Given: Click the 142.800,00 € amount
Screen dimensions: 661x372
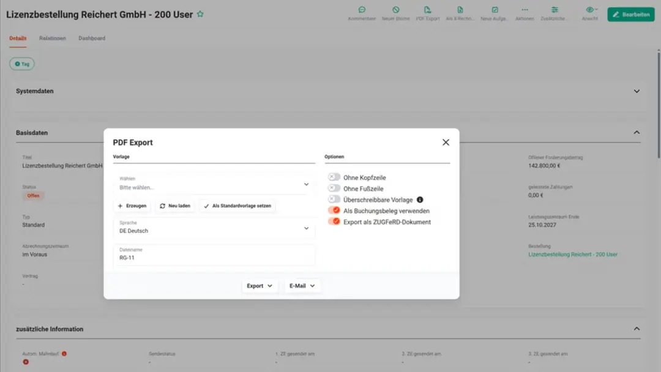Looking at the screenshot, I should pyautogui.click(x=544, y=166).
